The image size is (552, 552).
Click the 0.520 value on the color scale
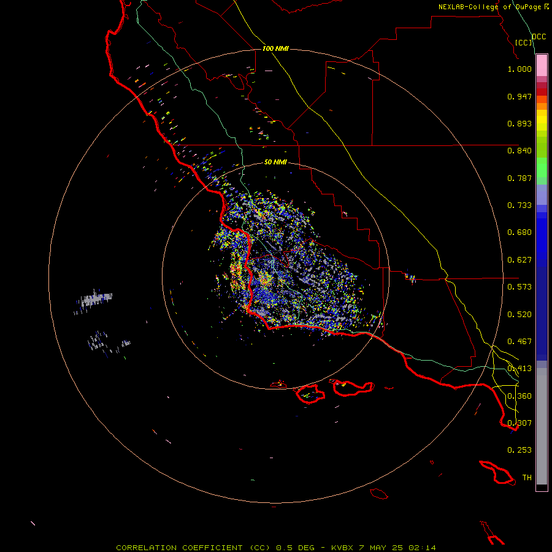(519, 315)
